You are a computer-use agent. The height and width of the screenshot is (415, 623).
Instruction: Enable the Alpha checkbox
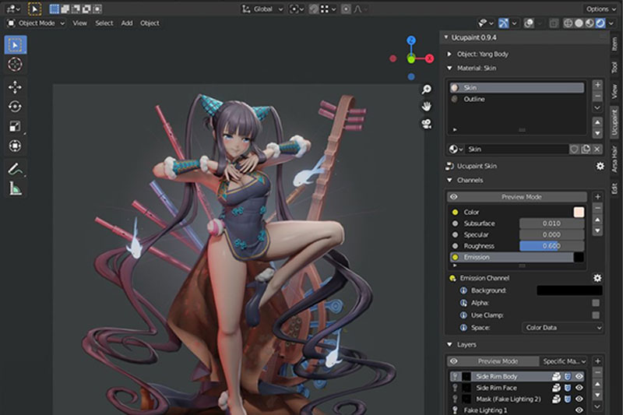596,303
